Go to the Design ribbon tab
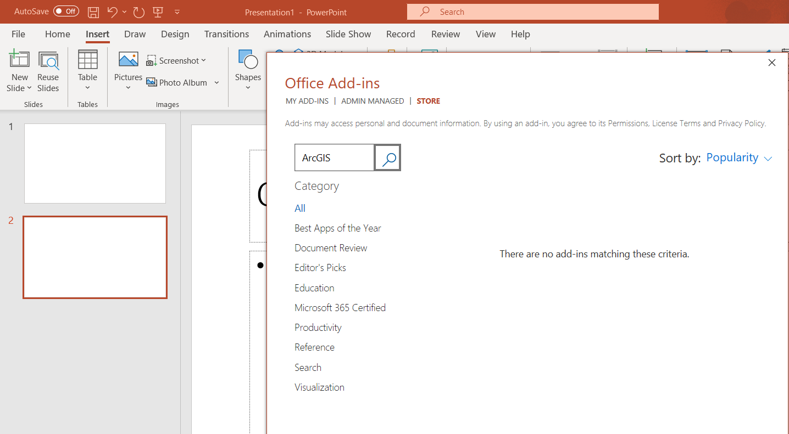 tap(175, 34)
